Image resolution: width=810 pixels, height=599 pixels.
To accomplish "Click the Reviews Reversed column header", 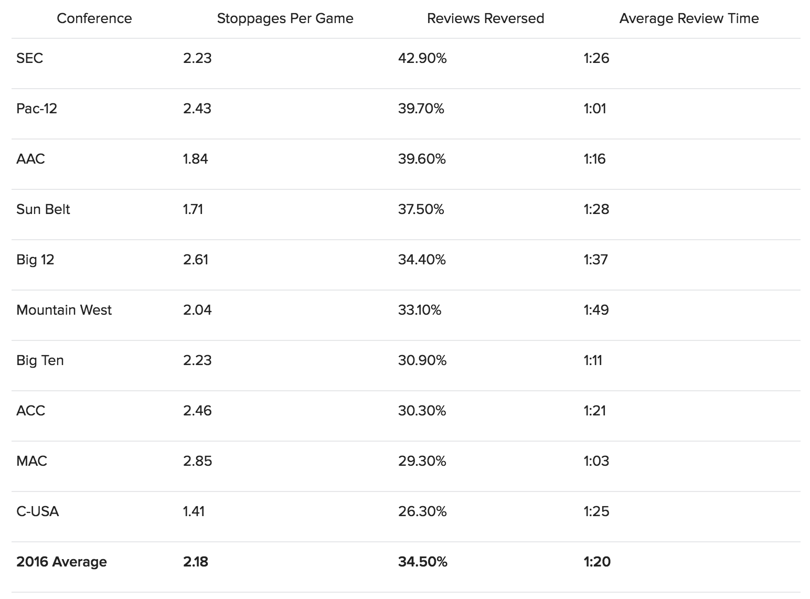I will 485,18.
